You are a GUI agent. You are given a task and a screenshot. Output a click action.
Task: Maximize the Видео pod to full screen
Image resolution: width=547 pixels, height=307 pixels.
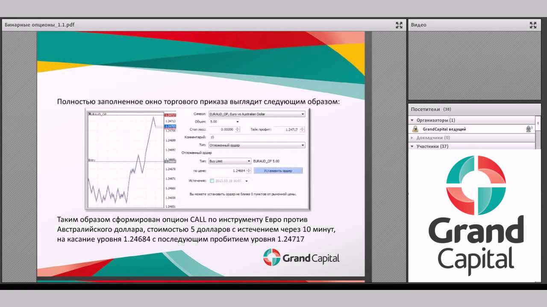[x=533, y=25]
